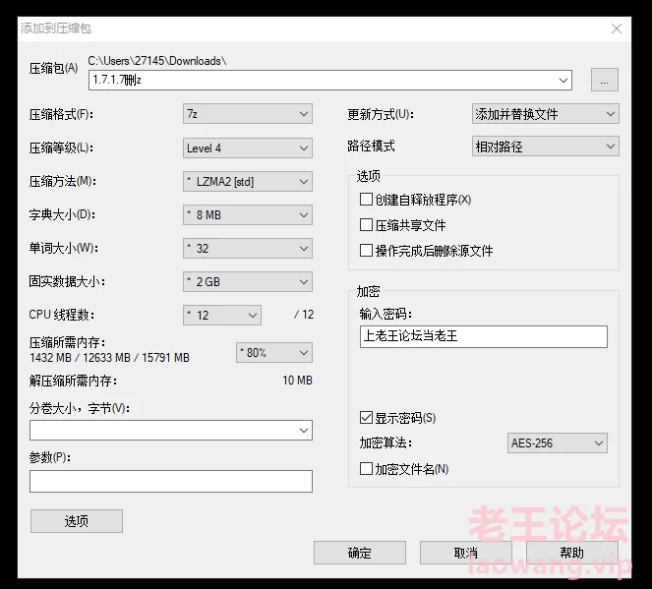This screenshot has height=589, width=652.
Task: Close the 添加到压缩包 dialog with X
Action: pos(617,29)
